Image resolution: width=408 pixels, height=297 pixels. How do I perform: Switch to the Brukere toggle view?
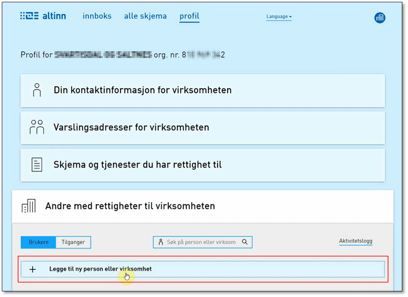pyautogui.click(x=39, y=242)
